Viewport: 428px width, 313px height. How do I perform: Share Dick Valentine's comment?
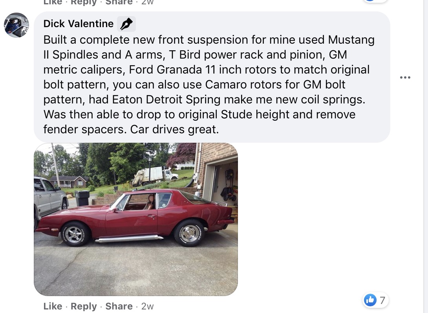(x=119, y=306)
